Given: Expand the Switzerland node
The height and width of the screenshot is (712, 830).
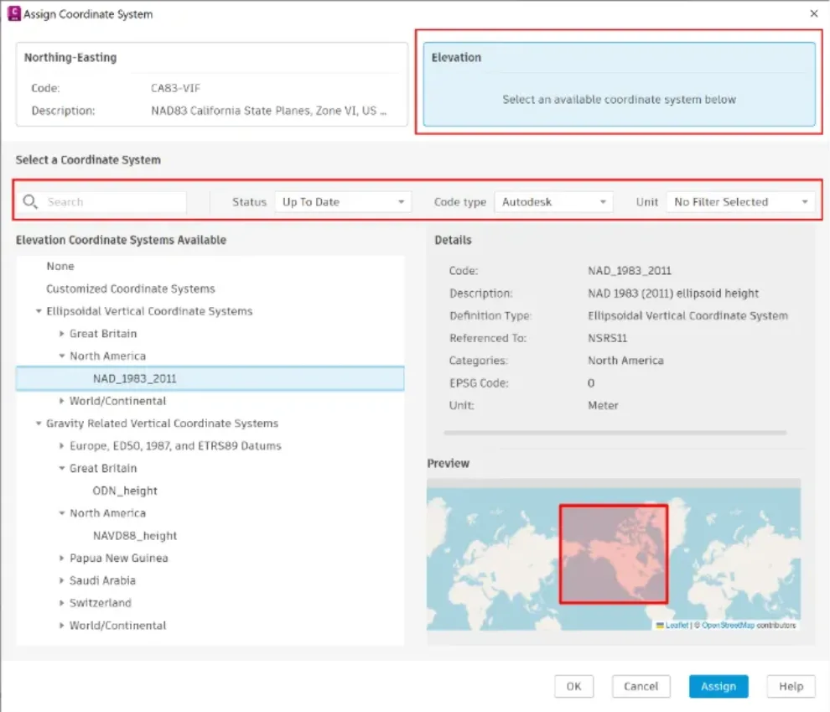Looking at the screenshot, I should click(62, 603).
